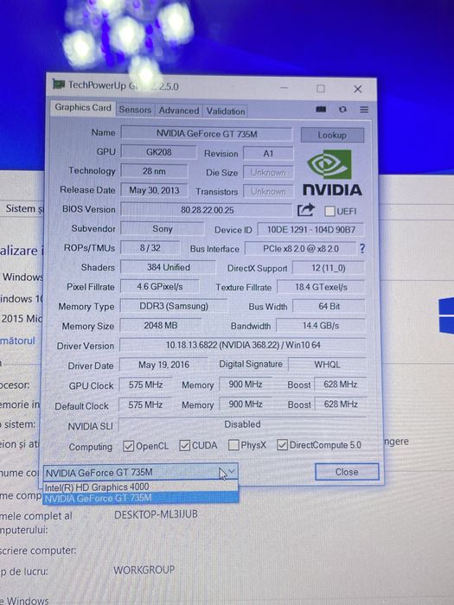Click the GPU field showing GK208
454x605 pixels.
[x=158, y=151]
